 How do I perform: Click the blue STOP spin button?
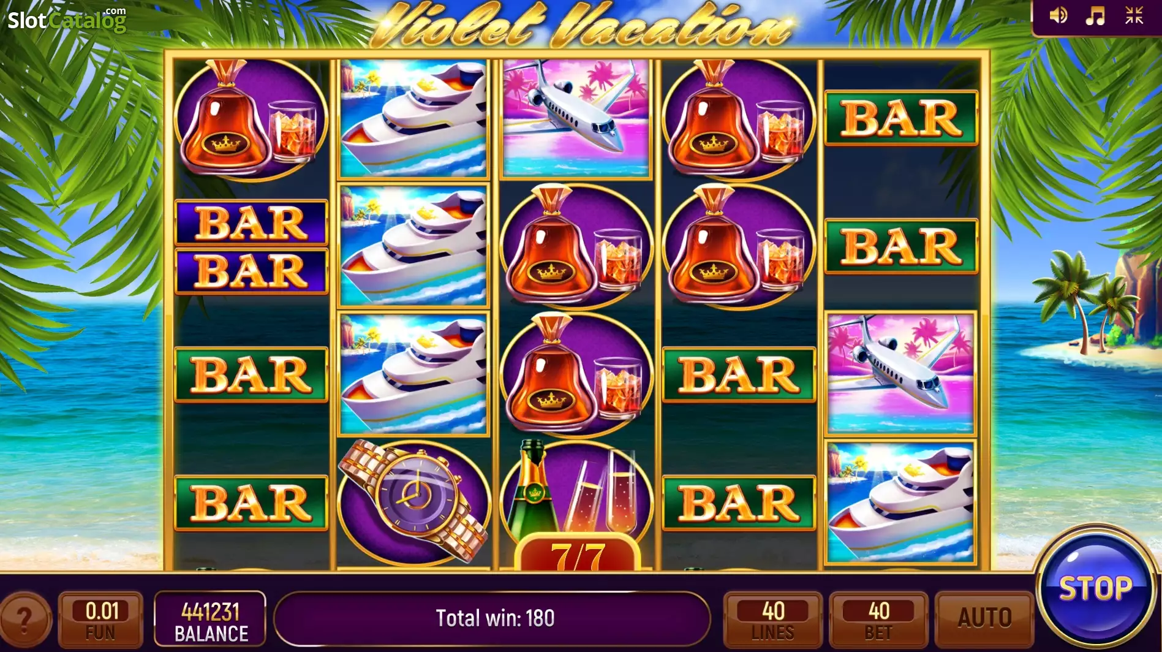point(1095,588)
